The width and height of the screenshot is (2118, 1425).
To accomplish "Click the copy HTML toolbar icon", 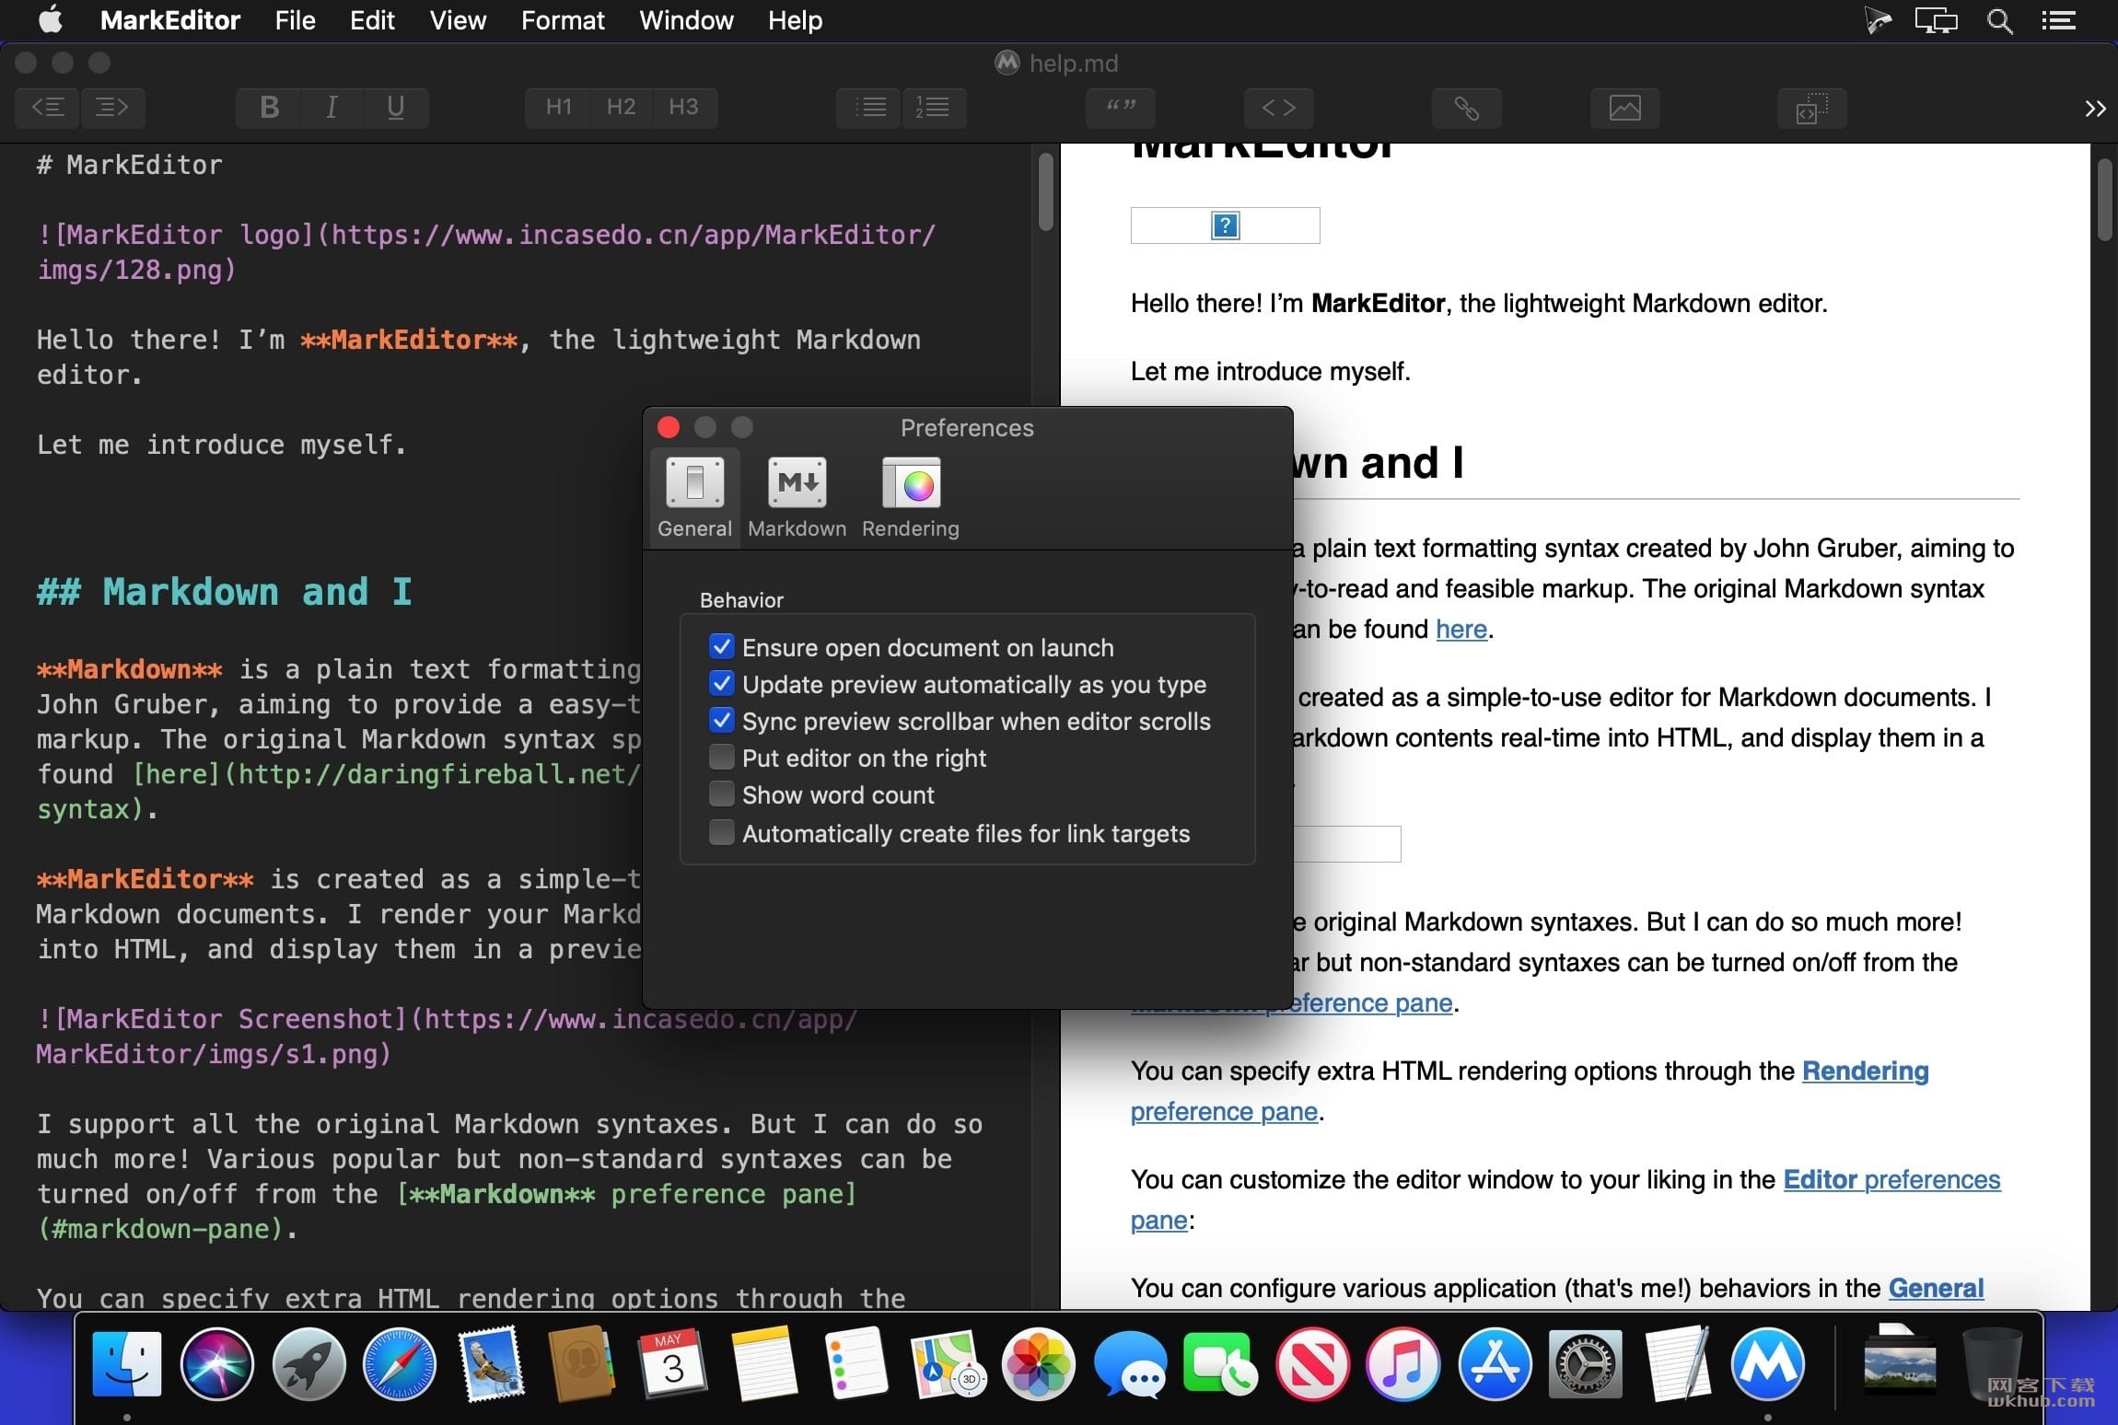I will tap(1811, 108).
